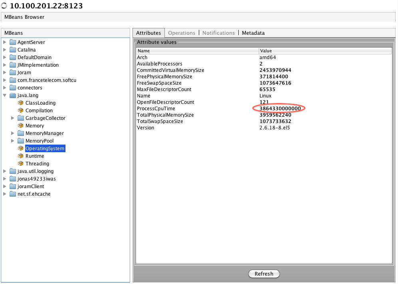The height and width of the screenshot is (284, 398).
Task: Click the Memory MBean icon
Action: pos(20,126)
